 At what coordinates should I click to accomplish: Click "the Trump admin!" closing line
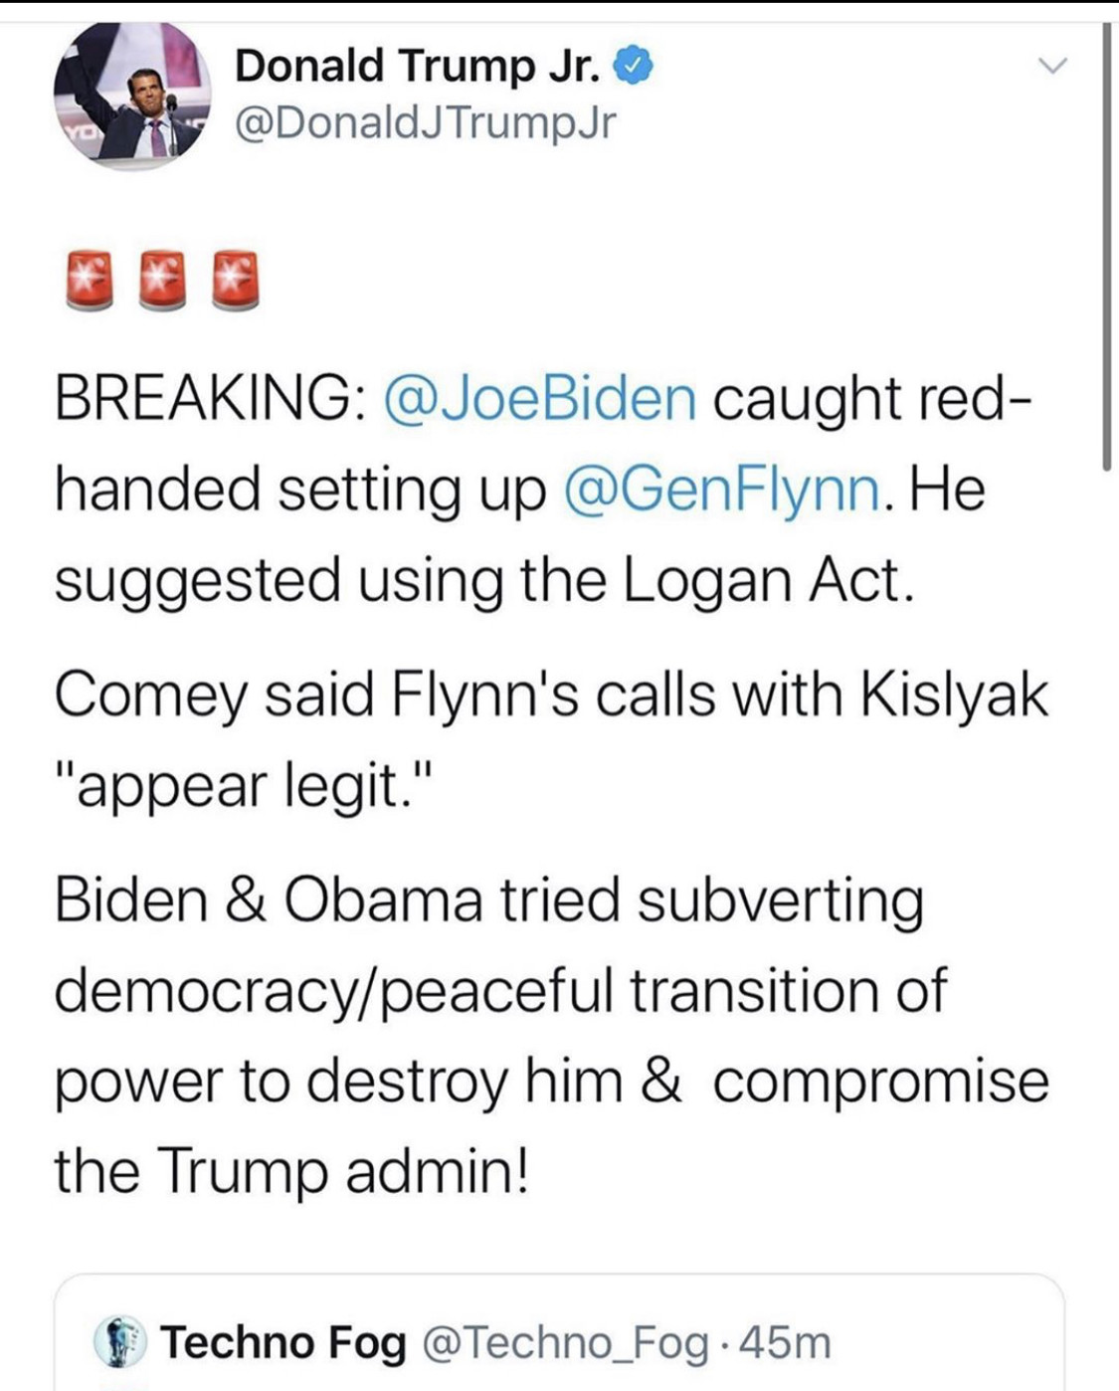[291, 1171]
